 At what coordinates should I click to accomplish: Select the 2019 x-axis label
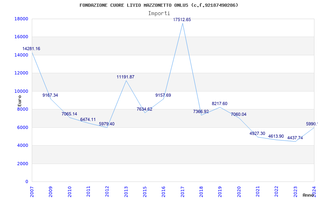tap(220, 192)
